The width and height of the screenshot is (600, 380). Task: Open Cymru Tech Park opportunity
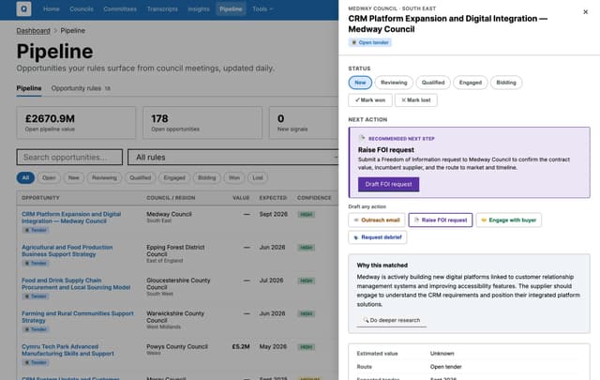pos(67,350)
